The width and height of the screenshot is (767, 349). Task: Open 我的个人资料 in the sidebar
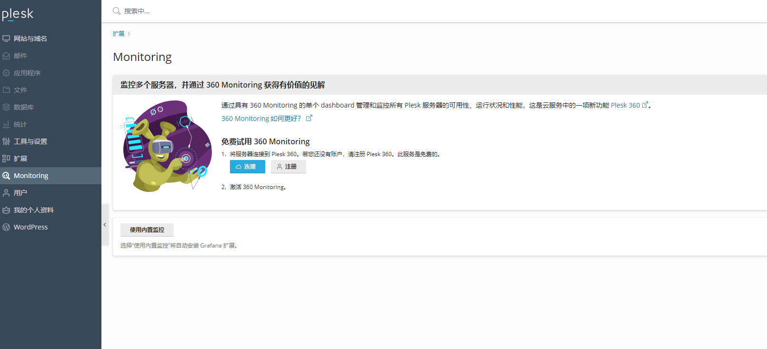50,210
